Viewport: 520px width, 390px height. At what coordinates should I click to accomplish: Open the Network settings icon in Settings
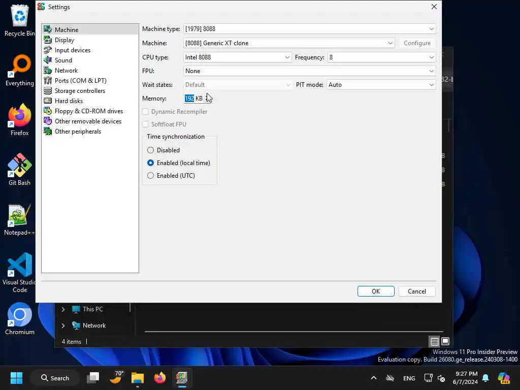[x=48, y=70]
